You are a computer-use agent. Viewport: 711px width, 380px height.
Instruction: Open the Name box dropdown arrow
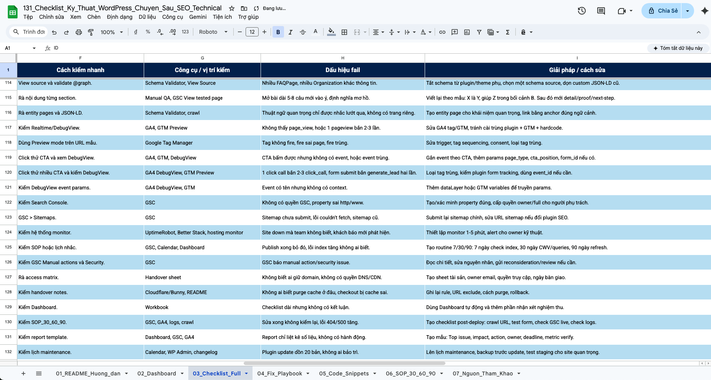pos(34,48)
